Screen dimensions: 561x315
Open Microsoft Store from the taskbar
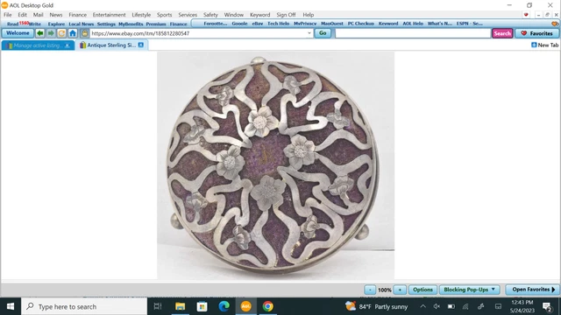tap(202, 306)
